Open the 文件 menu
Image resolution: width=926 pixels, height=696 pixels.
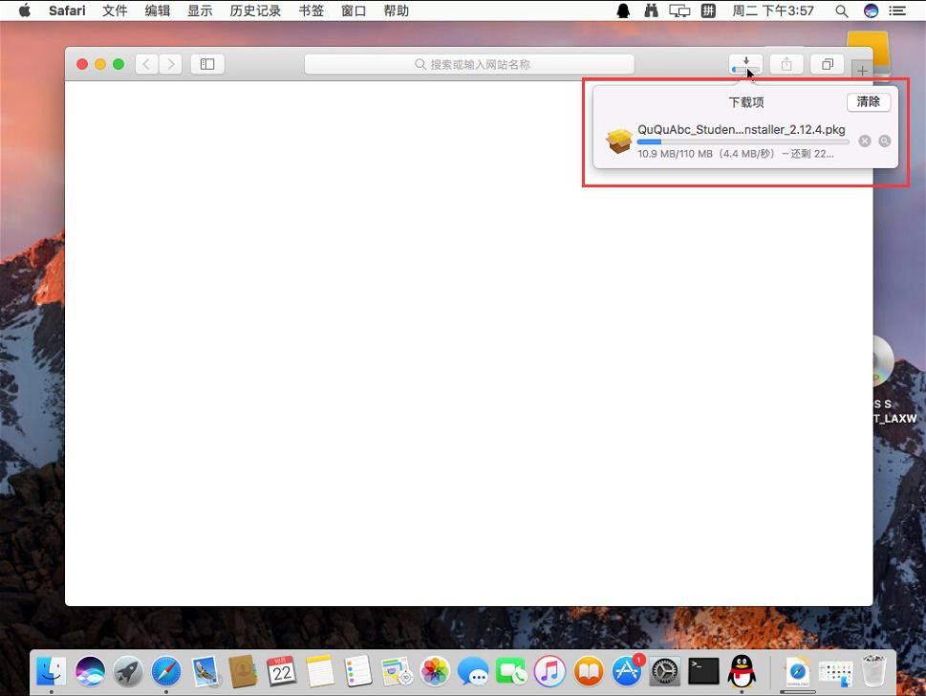pos(115,11)
